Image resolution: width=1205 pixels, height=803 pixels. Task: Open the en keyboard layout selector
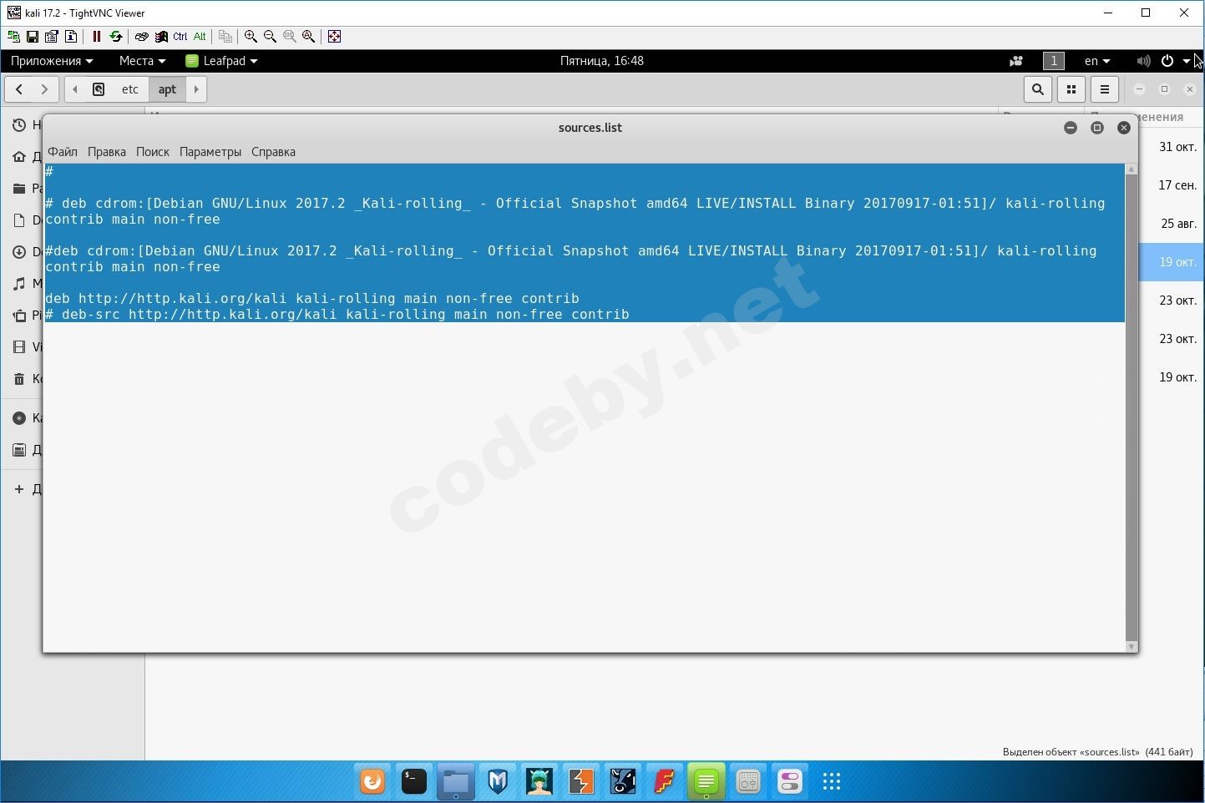1097,61
